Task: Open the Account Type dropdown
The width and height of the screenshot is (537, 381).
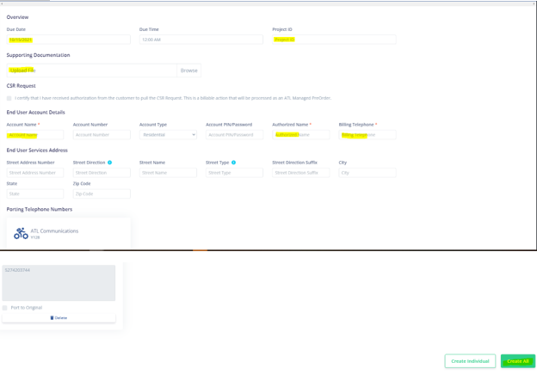Action: [168, 135]
